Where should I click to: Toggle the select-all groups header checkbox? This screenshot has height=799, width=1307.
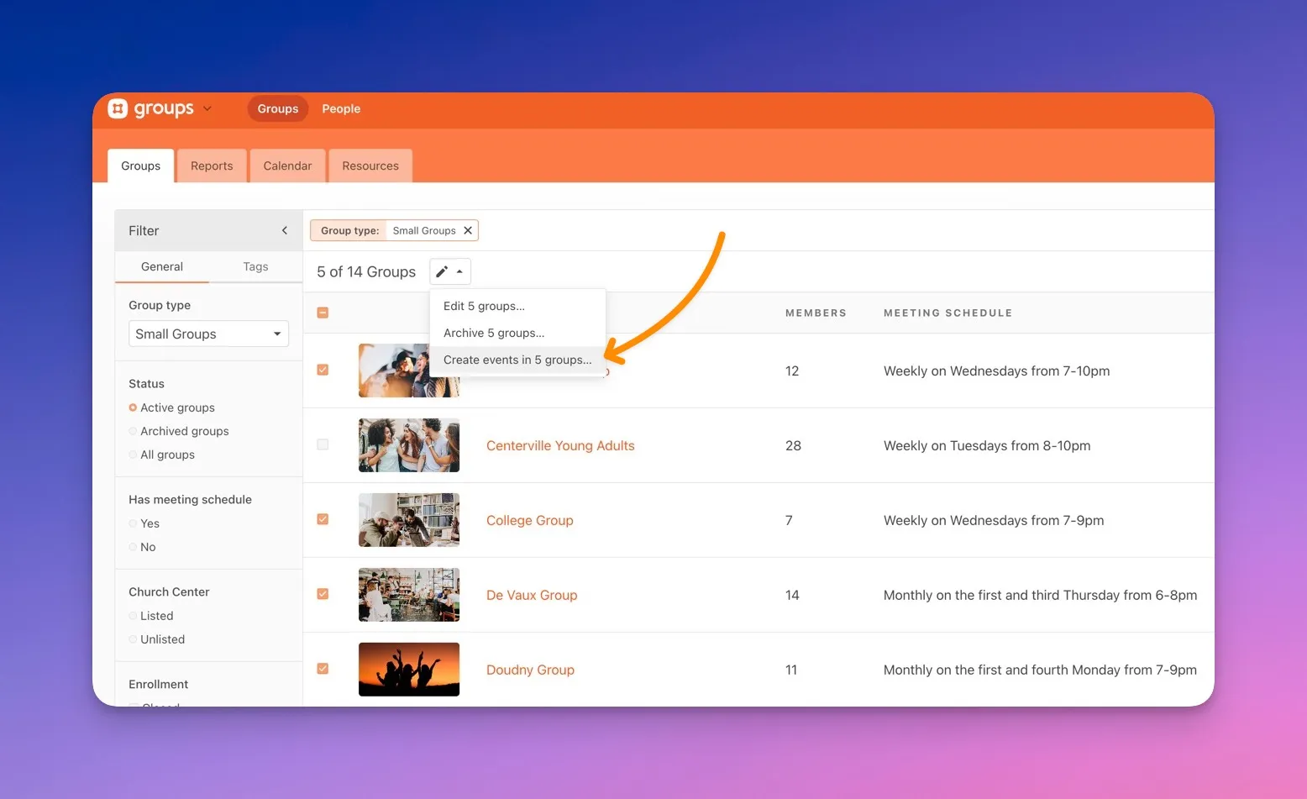(x=323, y=313)
